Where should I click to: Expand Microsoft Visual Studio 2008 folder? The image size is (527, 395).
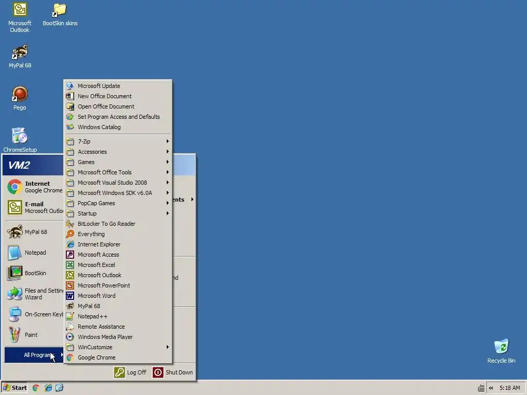point(118,183)
